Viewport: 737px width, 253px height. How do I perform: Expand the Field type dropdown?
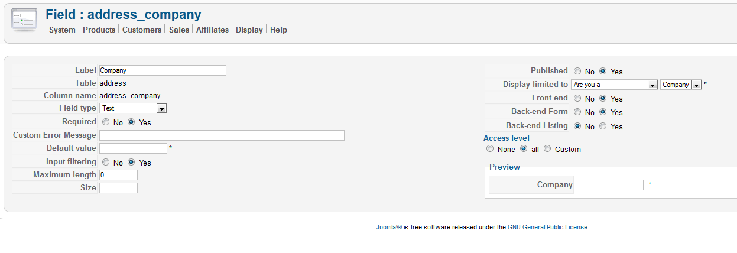[x=161, y=109]
